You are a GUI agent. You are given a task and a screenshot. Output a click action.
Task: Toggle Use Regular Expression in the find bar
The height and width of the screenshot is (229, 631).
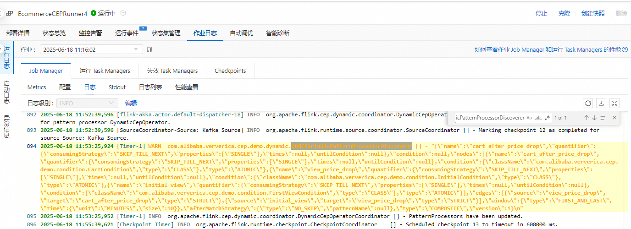(547, 118)
